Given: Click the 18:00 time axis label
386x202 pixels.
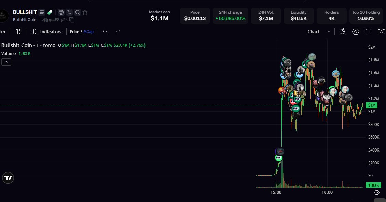Looking at the screenshot, I should 327,192.
